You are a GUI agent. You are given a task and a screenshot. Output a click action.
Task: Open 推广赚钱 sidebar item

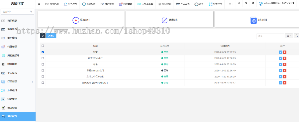18,38
